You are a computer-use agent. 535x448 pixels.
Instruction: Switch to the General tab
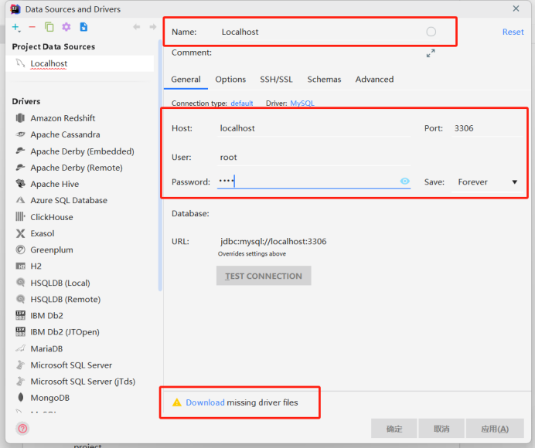pyautogui.click(x=186, y=80)
